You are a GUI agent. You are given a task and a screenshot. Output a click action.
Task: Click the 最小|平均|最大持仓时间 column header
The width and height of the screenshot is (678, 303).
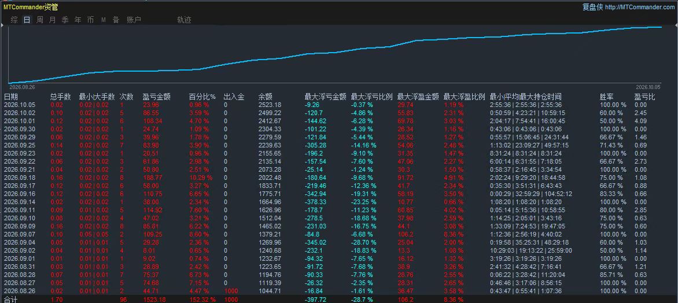[525, 97]
